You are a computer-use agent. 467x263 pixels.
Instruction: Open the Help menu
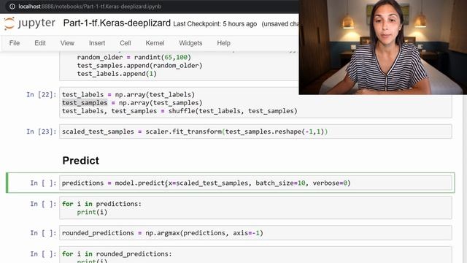[224, 43]
